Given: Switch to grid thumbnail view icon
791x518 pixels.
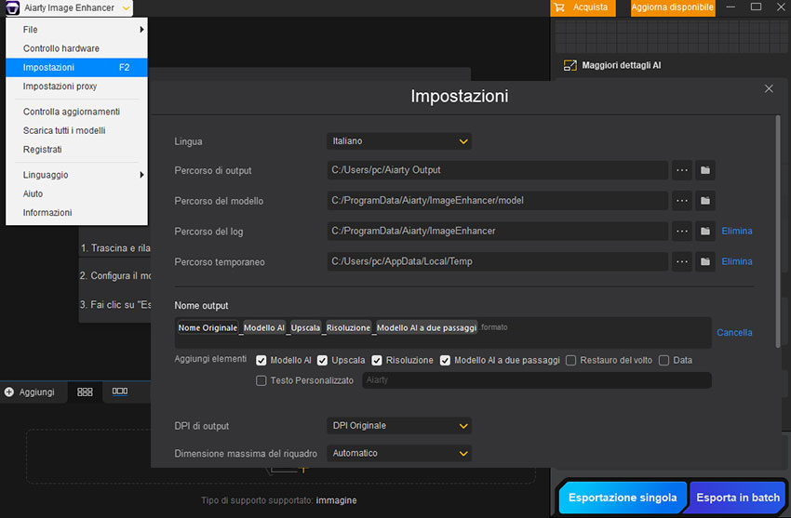Looking at the screenshot, I should pyautogui.click(x=85, y=392).
